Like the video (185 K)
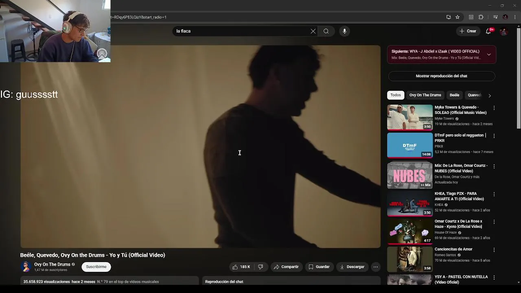This screenshot has width=521, height=293. pyautogui.click(x=241, y=267)
